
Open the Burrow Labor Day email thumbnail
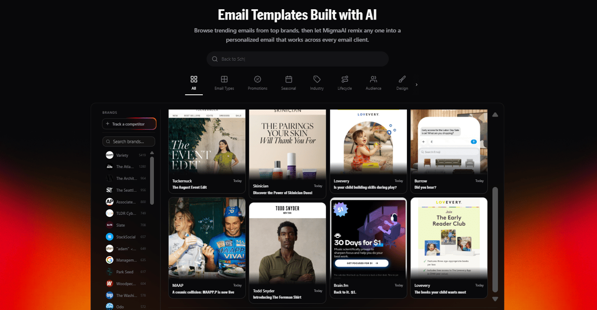pos(449,141)
